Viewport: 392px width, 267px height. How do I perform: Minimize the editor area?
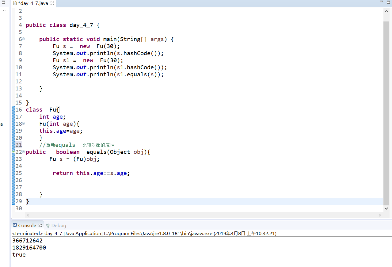(x=381, y=2)
